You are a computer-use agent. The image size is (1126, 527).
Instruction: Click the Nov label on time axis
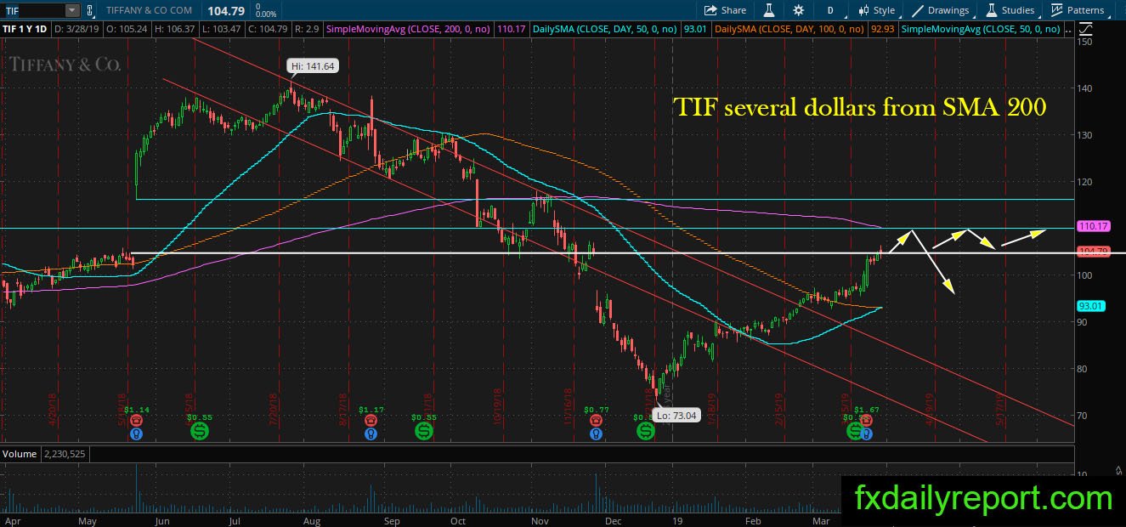[x=540, y=519]
